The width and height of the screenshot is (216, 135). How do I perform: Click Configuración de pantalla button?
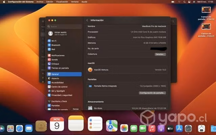pos(152,93)
